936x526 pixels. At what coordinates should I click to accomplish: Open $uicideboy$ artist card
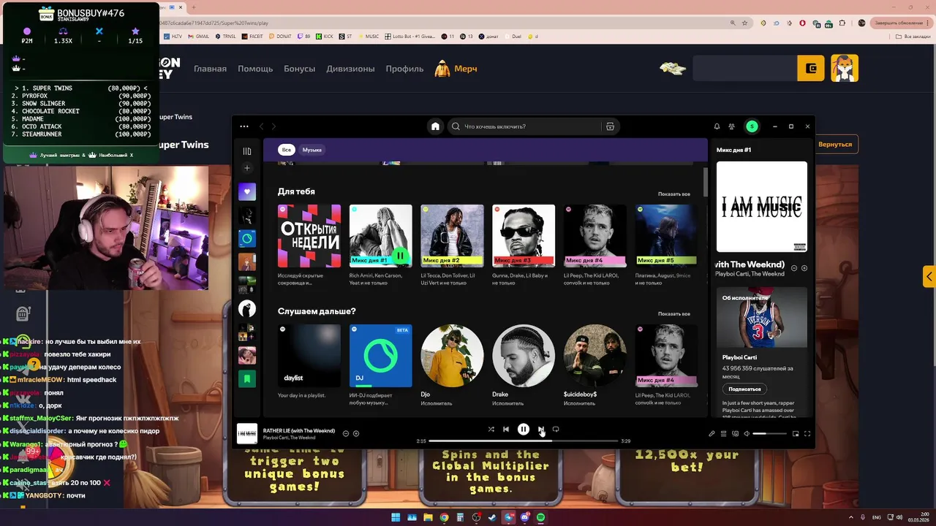coord(595,365)
